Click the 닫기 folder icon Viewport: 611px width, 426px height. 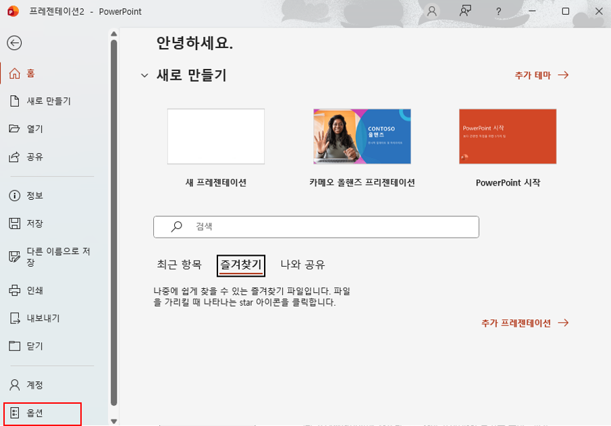coord(14,346)
